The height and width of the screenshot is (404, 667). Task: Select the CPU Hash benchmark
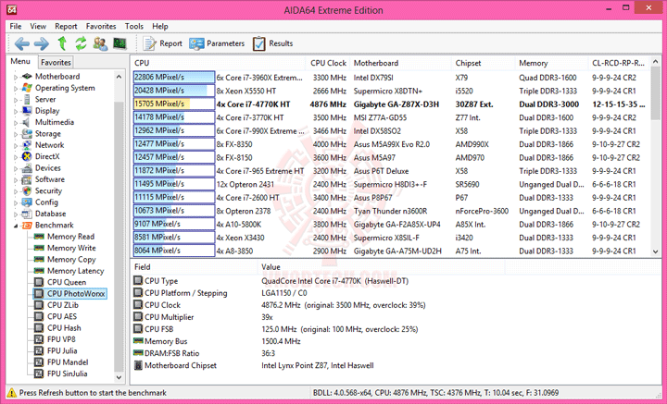tap(64, 328)
